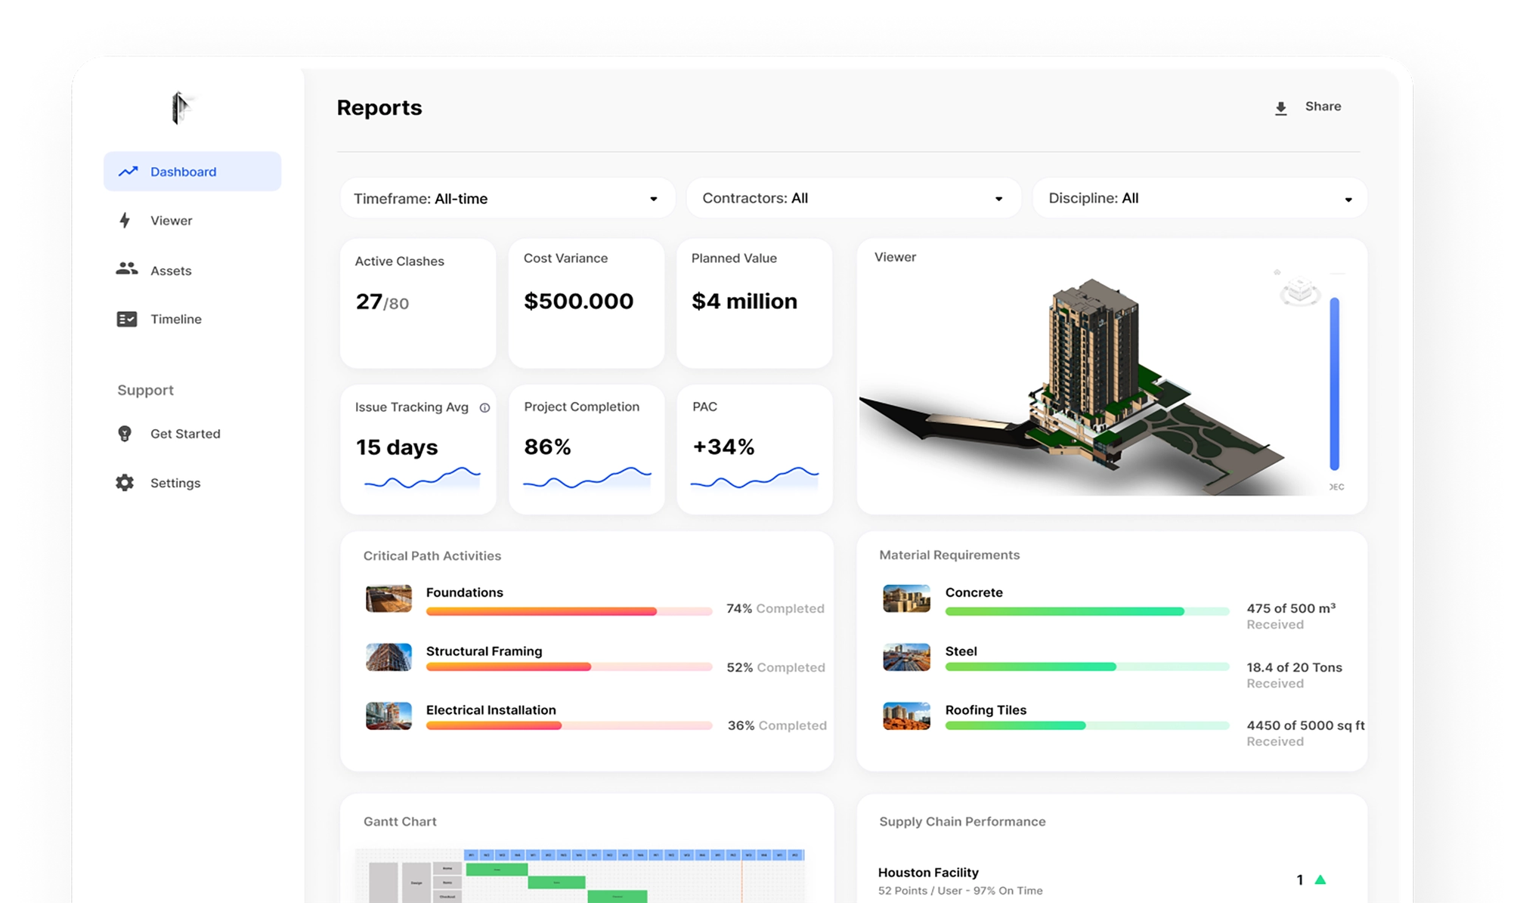Click the Foundations completion progress bar
1523x903 pixels.
click(x=568, y=611)
